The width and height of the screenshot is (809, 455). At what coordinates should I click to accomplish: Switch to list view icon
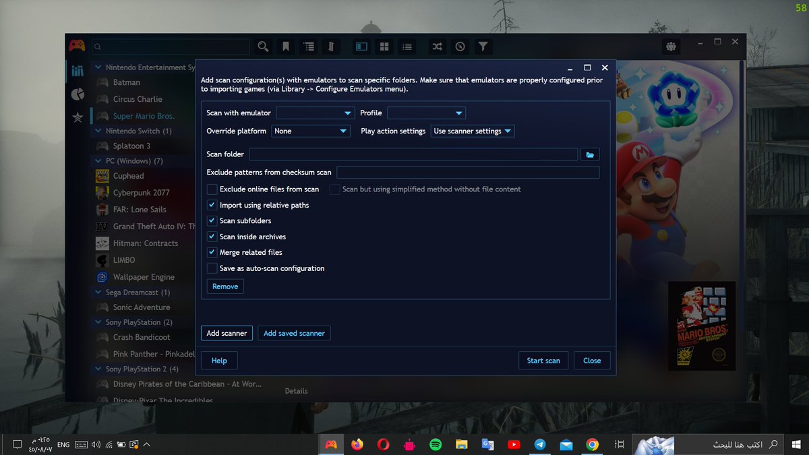pyautogui.click(x=407, y=47)
